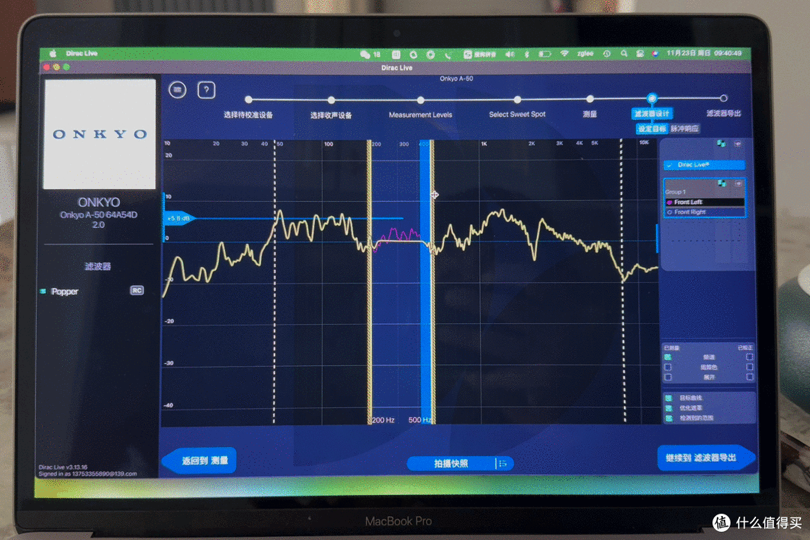Image resolution: width=810 pixels, height=540 pixels.
Task: Go to 选择收声设备 step
Action: 331,99
